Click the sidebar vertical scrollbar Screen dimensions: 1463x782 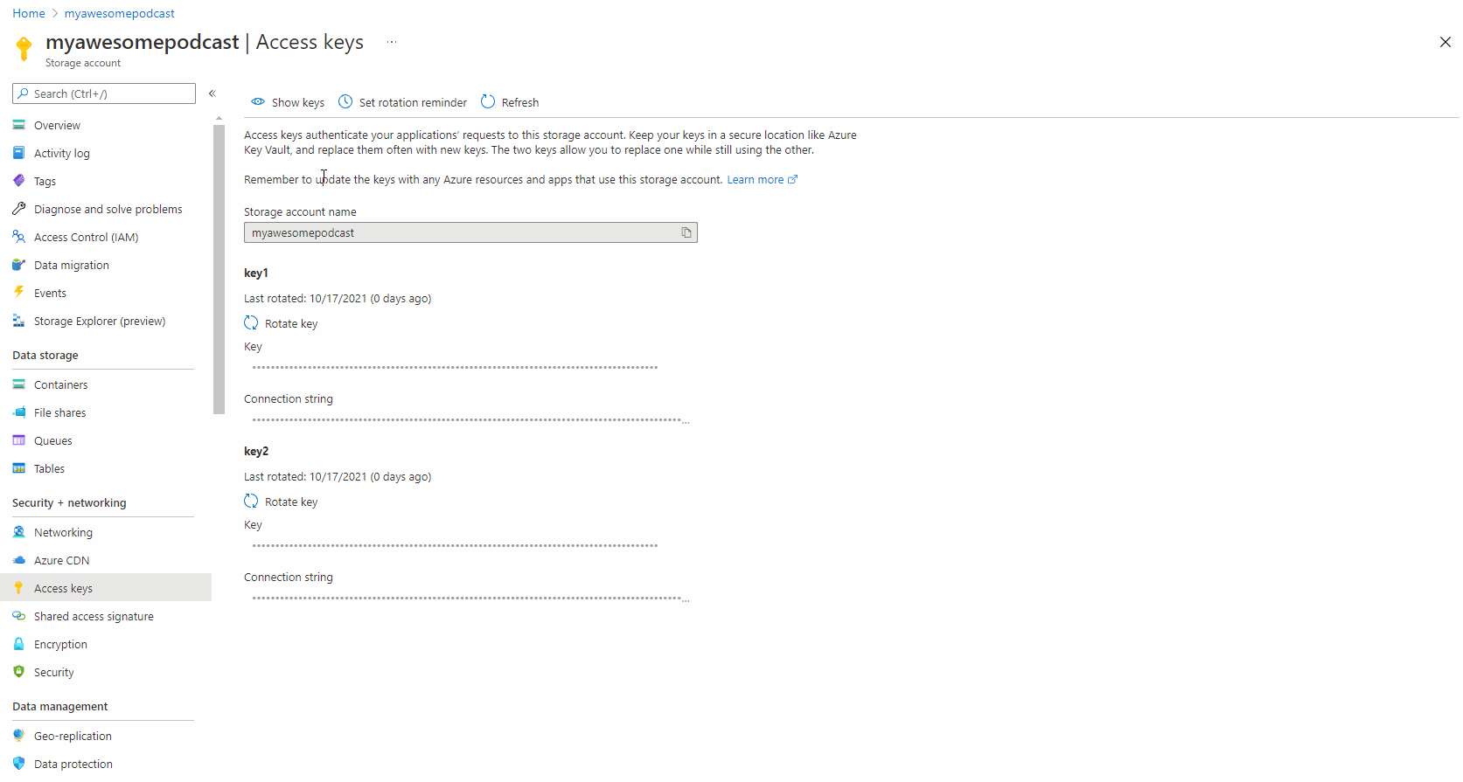click(219, 269)
